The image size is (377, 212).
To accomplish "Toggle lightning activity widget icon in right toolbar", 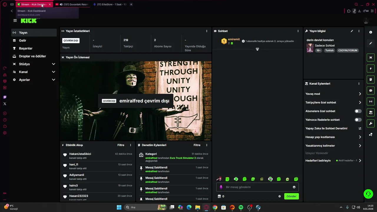I will tap(371, 69).
